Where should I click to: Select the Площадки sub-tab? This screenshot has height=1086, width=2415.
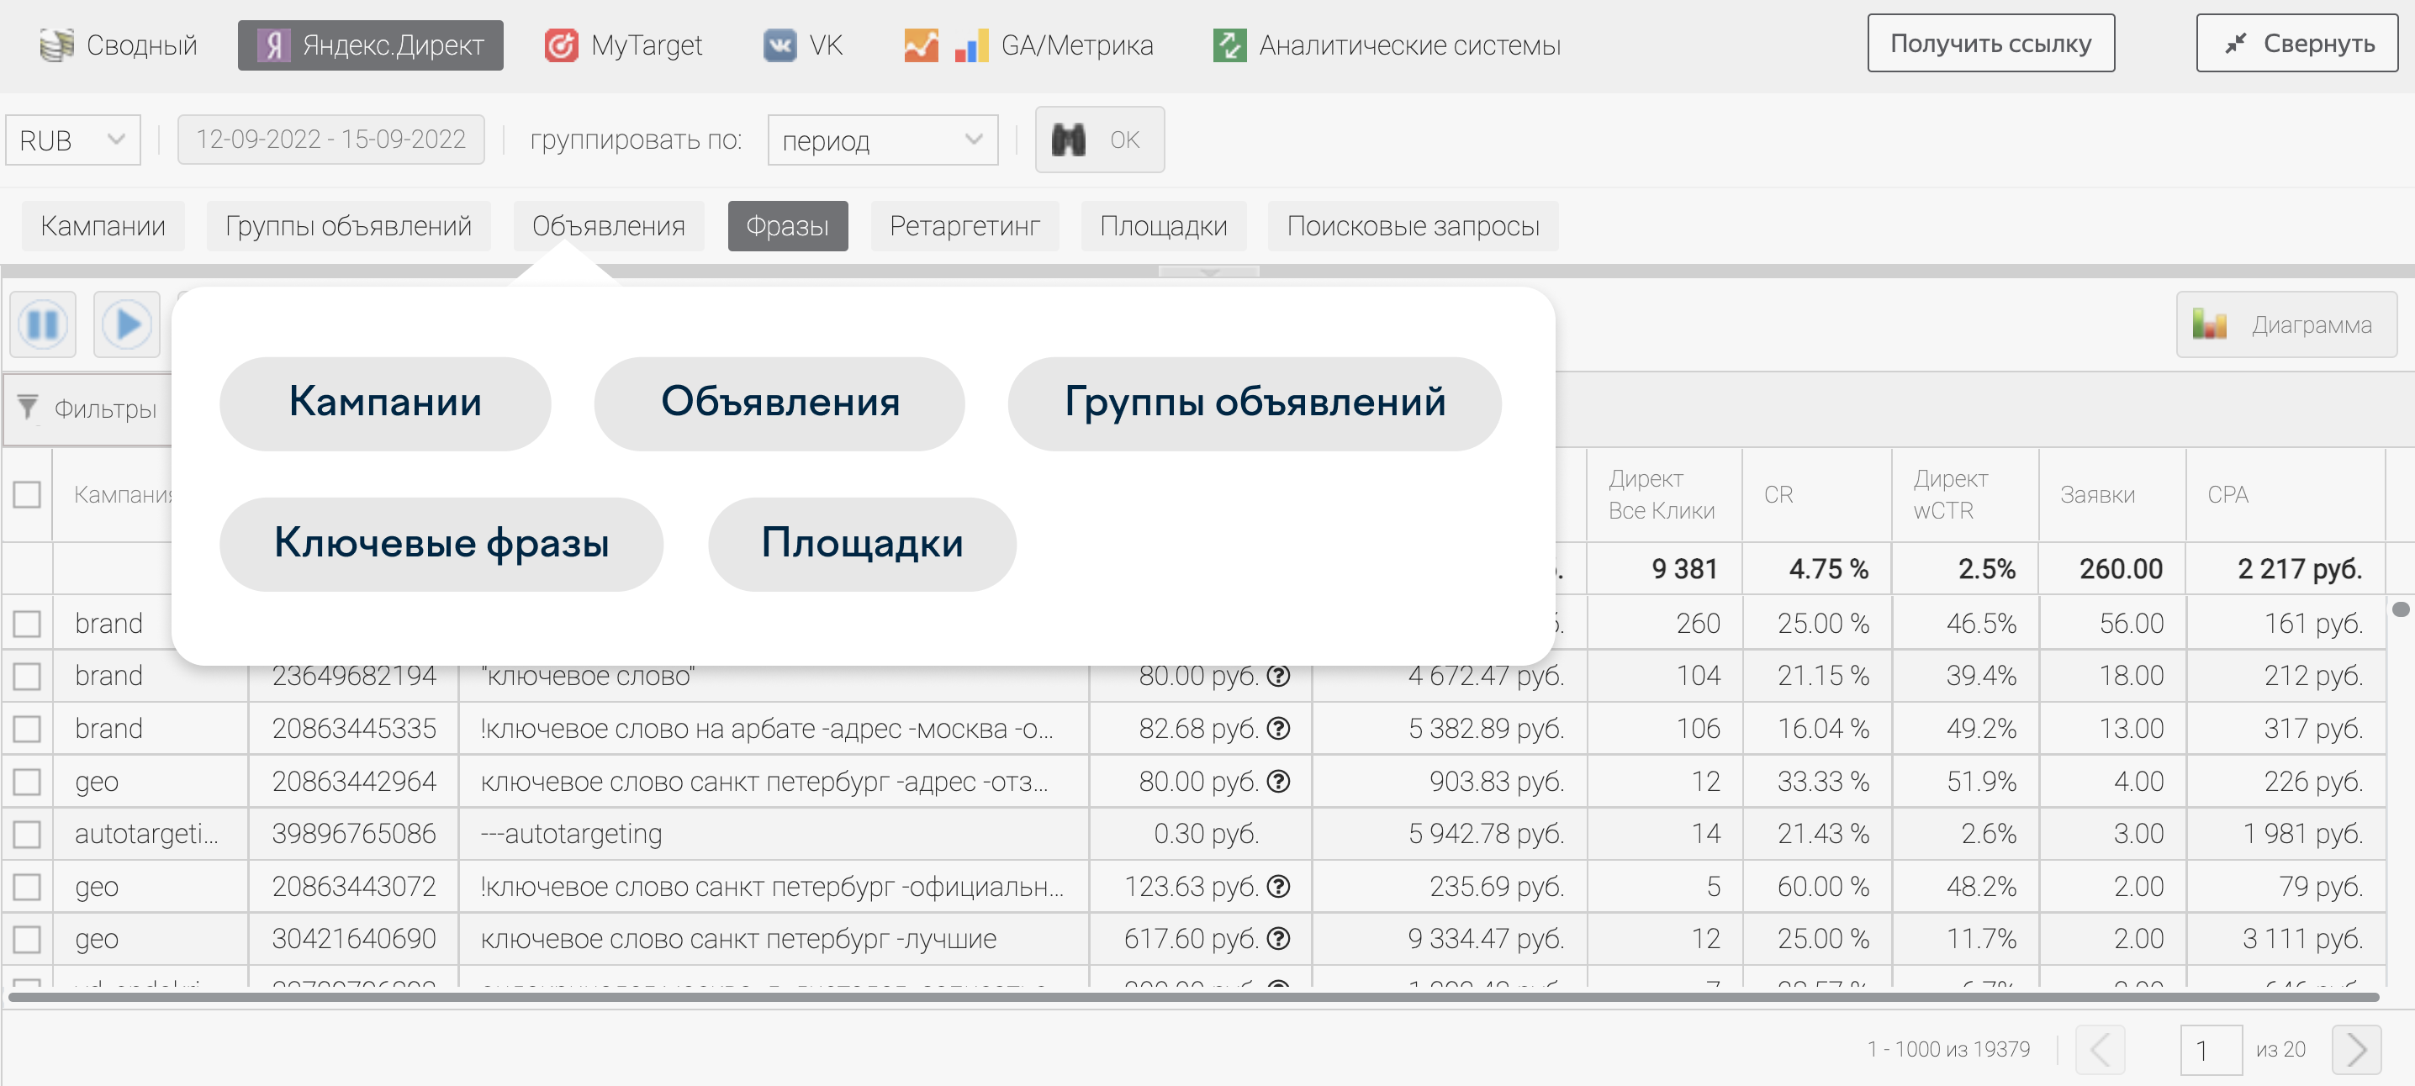point(1164,226)
